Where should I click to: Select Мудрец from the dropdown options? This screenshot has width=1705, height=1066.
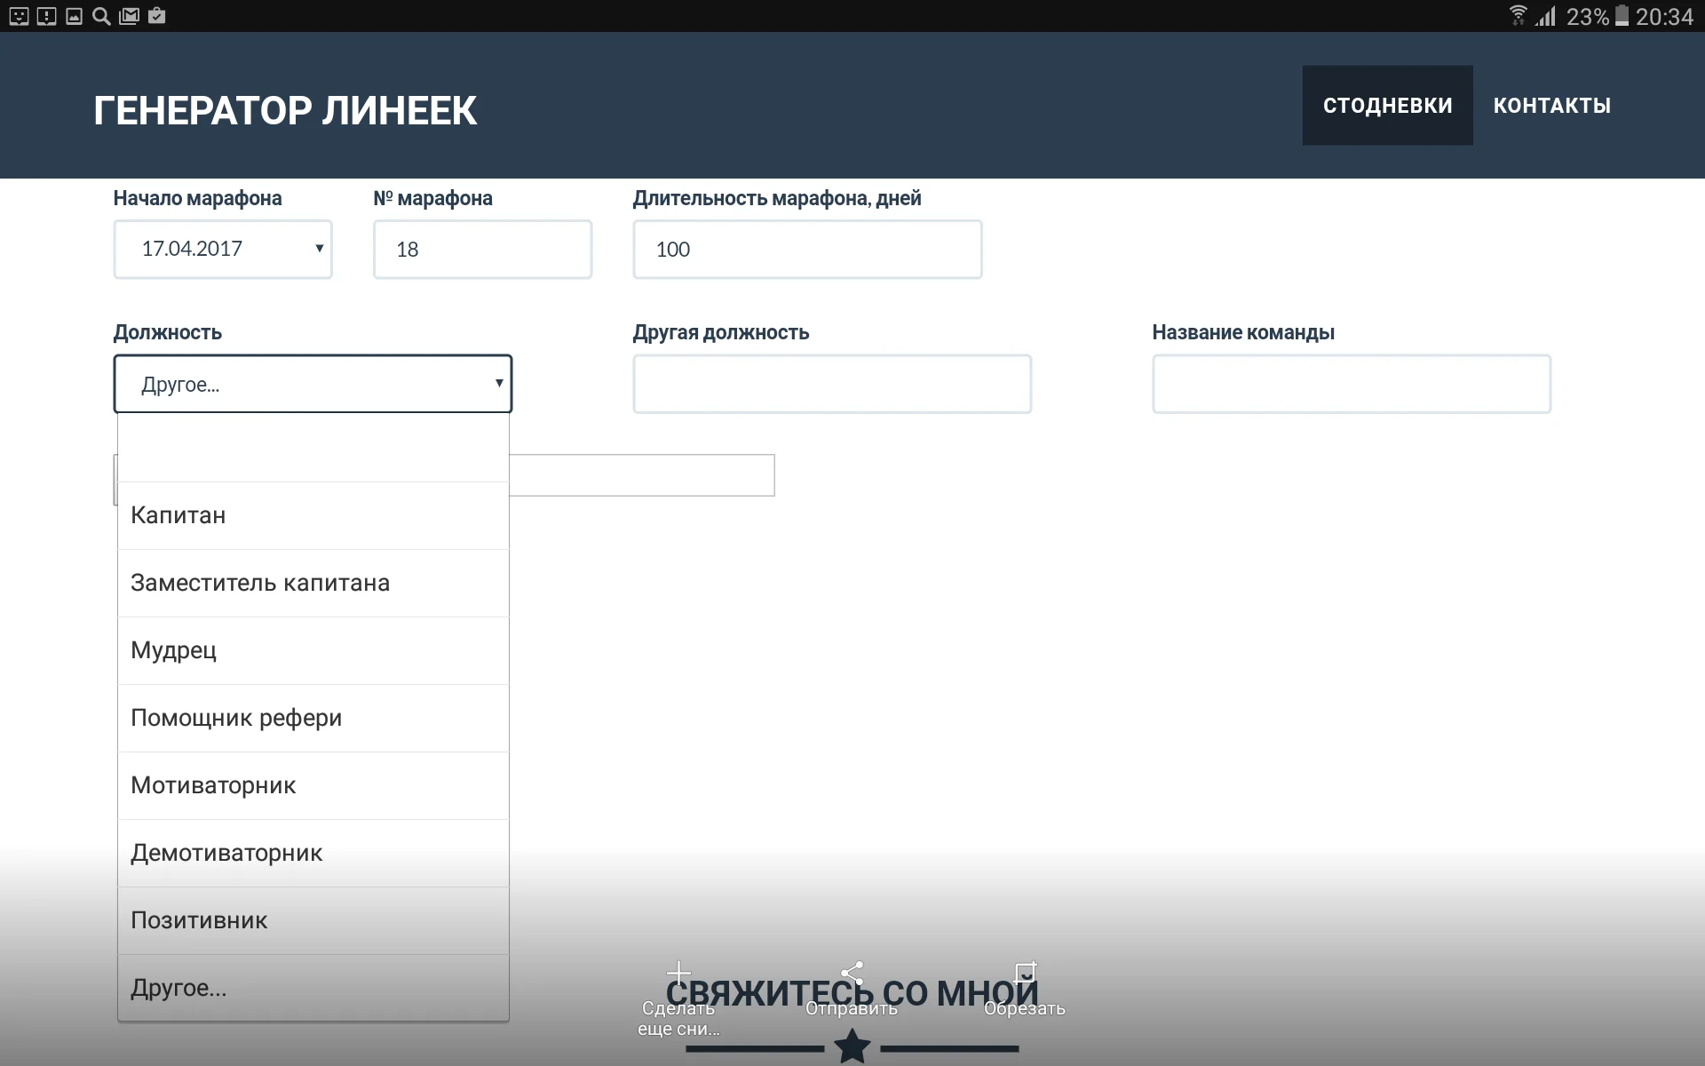[x=312, y=650]
